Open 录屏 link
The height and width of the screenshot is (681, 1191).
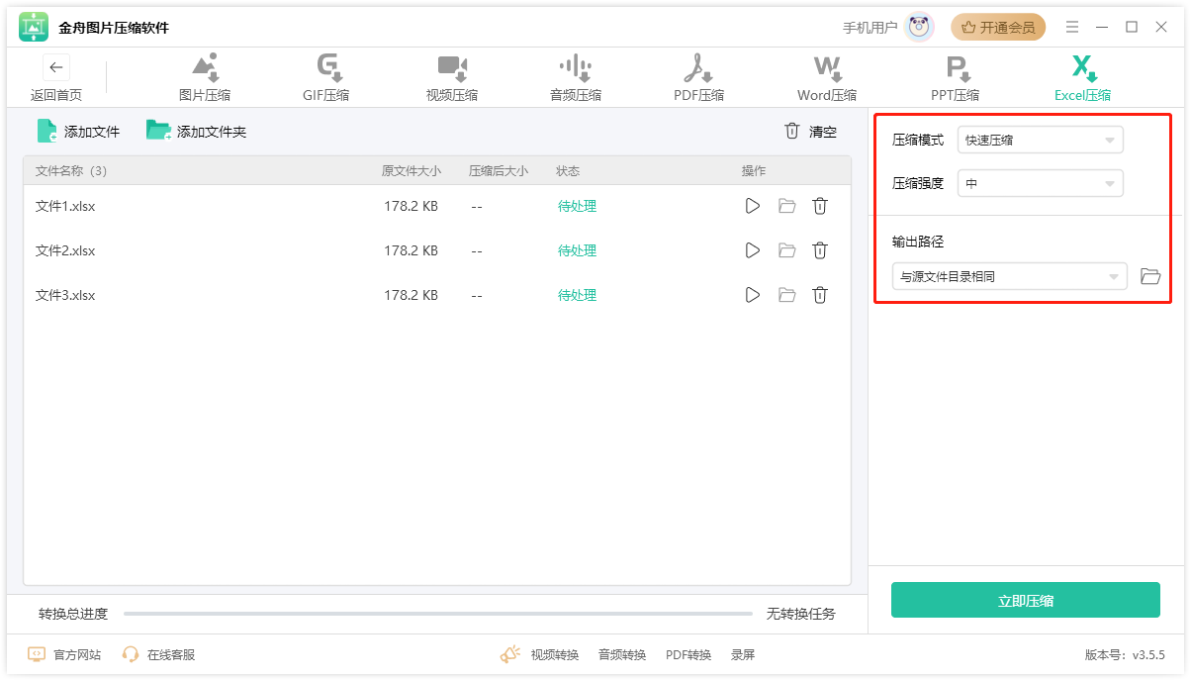pos(743,654)
